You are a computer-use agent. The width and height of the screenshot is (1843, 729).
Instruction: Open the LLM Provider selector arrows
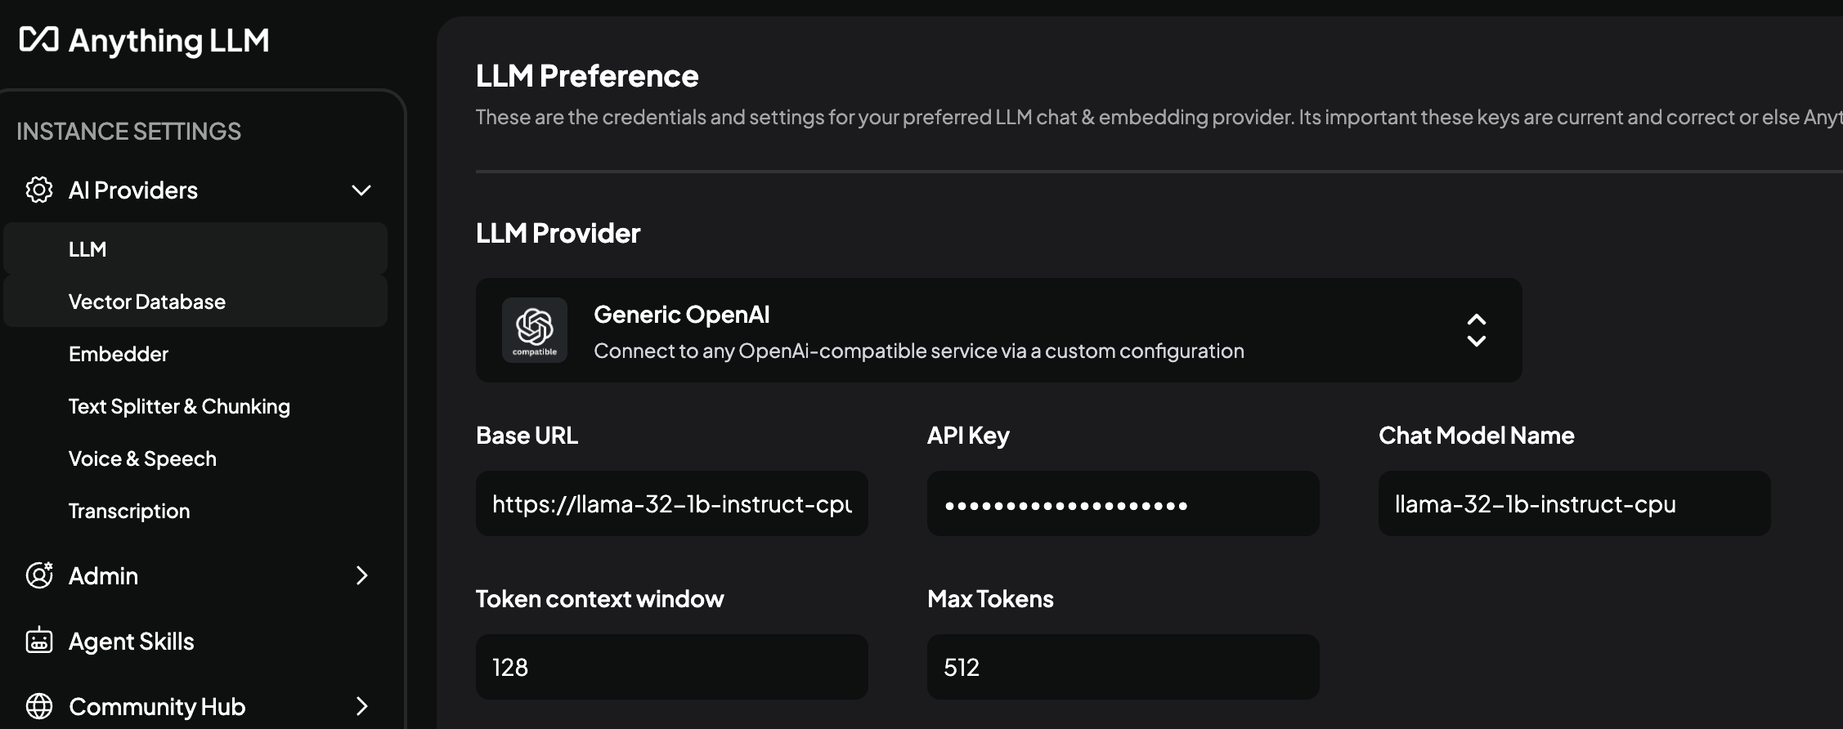(1476, 330)
